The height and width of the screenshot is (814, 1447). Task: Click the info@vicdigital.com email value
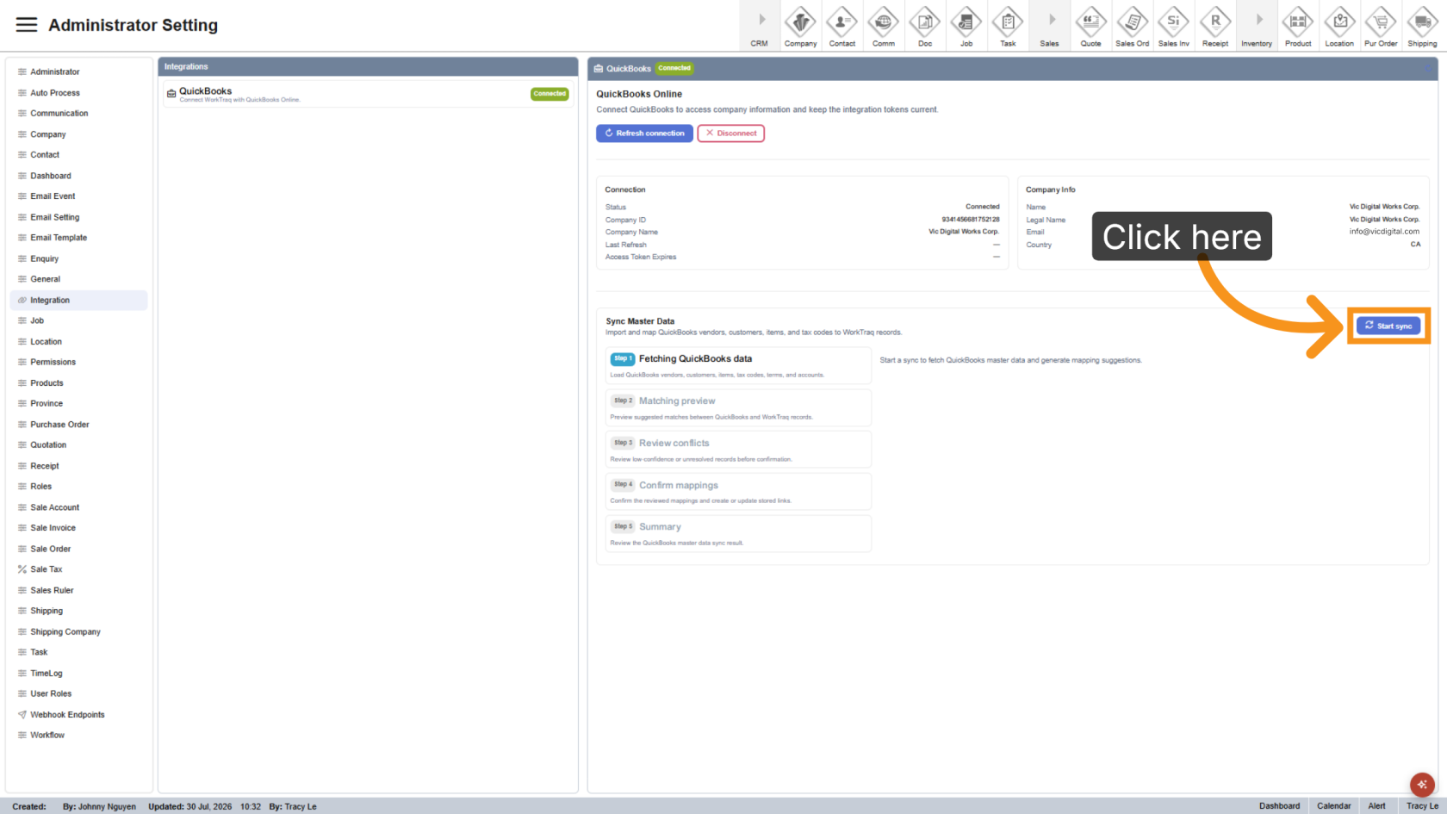[1384, 231]
